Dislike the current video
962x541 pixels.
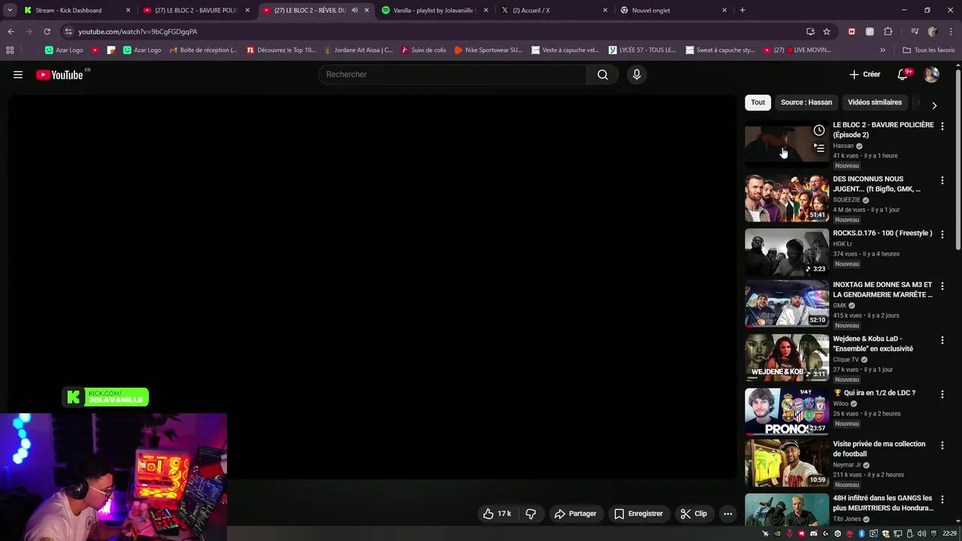pyautogui.click(x=531, y=514)
